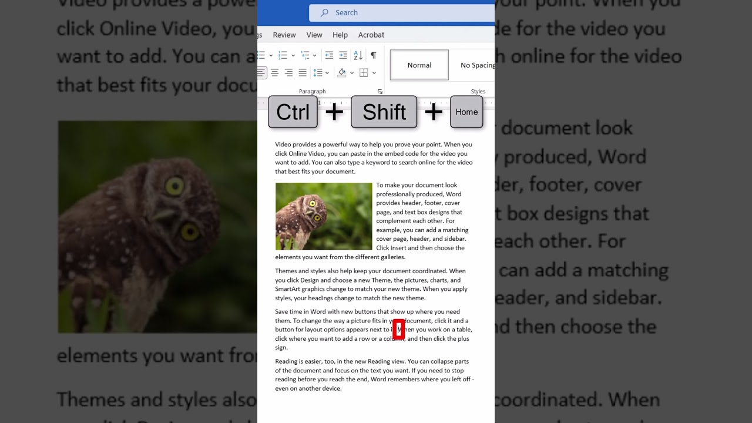The image size is (752, 423).
Task: Expand the Multilevel List dropdown arrow
Action: click(315, 55)
